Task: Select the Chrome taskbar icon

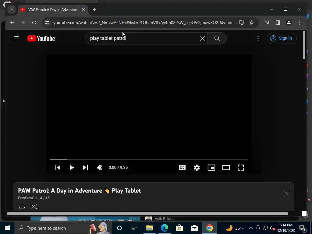Action: 209,228
